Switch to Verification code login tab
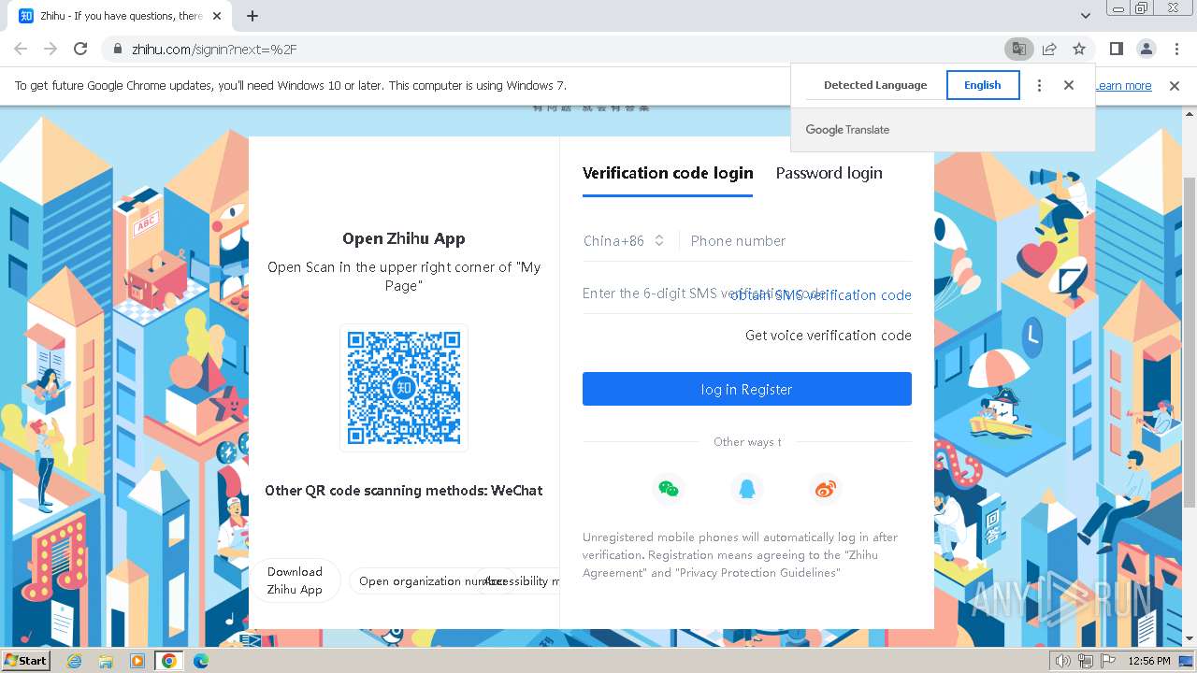The height and width of the screenshot is (673, 1197). 668,173
